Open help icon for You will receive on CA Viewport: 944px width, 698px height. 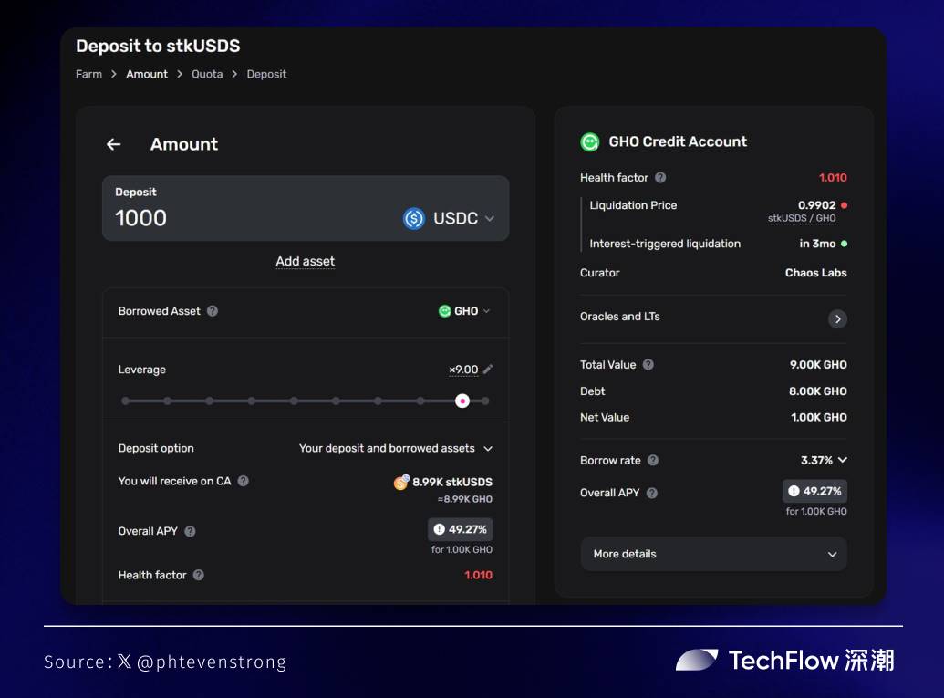click(x=244, y=481)
